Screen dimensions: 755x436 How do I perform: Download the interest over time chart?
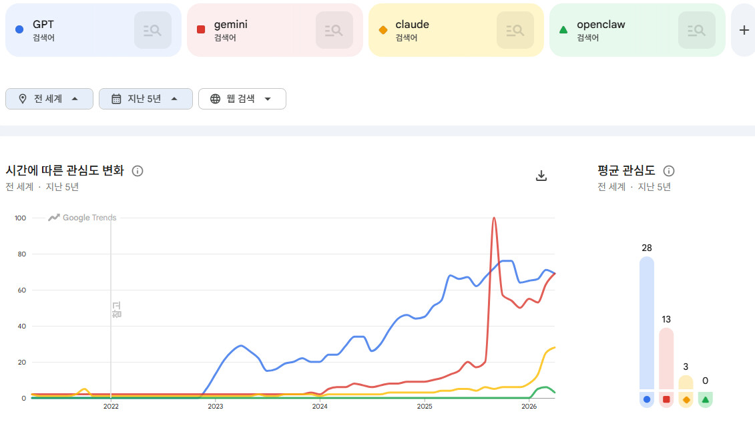(541, 176)
